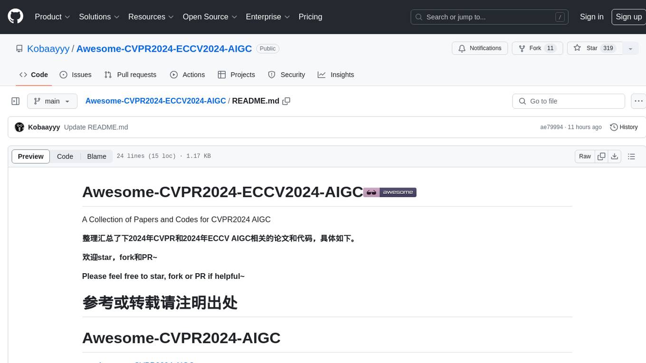Switch to the Actions tab
This screenshot has height=363, width=646.
[187, 75]
